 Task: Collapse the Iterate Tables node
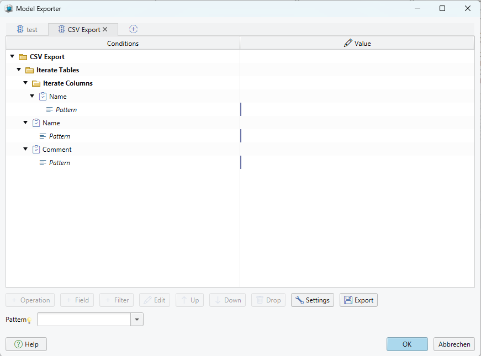point(19,70)
